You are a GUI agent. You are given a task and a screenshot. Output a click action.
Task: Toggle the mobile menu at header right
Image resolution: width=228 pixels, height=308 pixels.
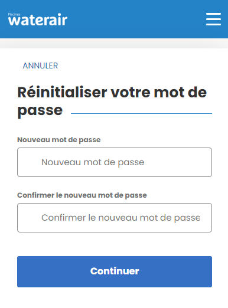click(x=213, y=19)
